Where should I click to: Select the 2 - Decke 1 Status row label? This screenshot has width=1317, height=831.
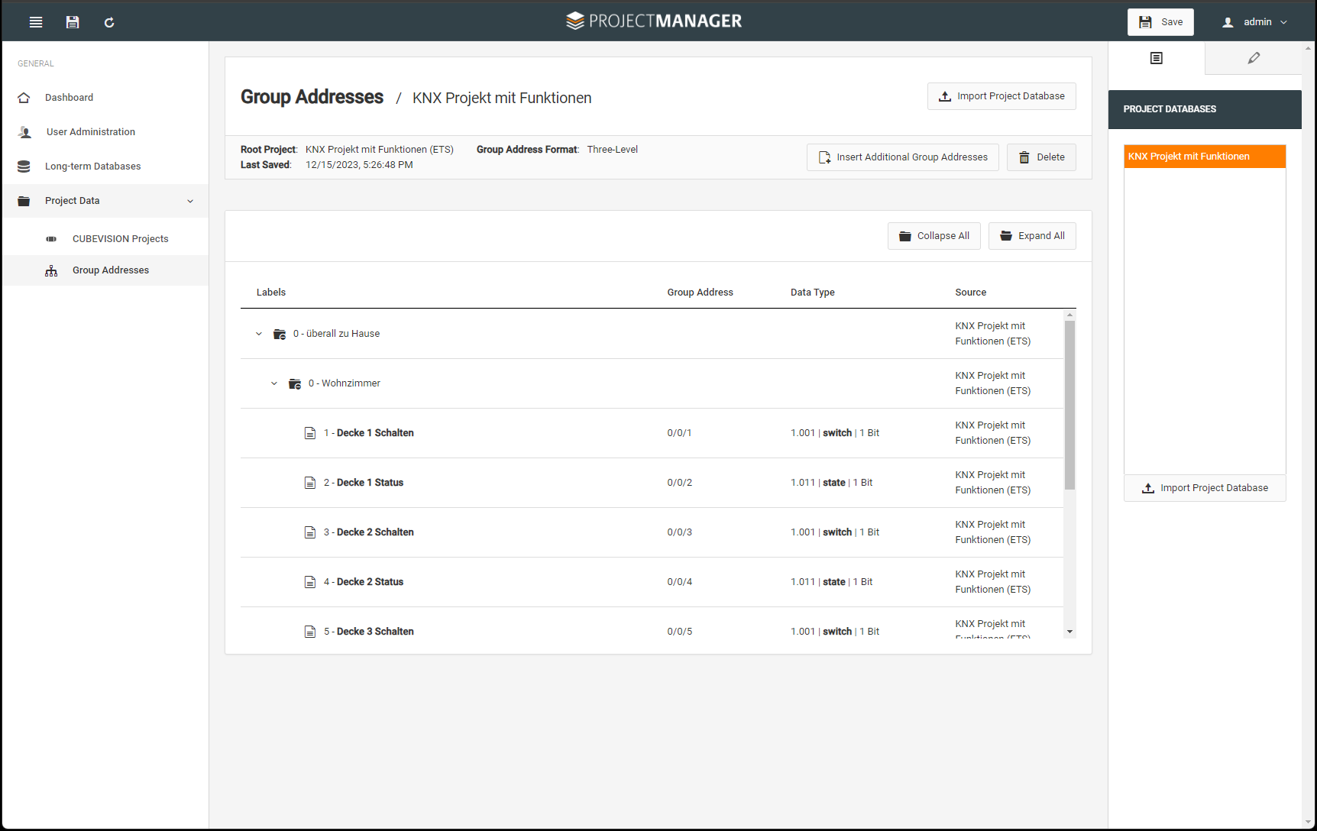point(364,483)
